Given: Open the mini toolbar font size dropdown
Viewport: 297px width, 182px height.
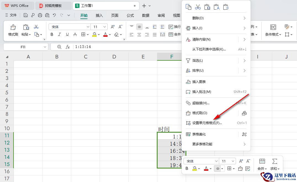Looking at the screenshot, I should click(x=233, y=161).
